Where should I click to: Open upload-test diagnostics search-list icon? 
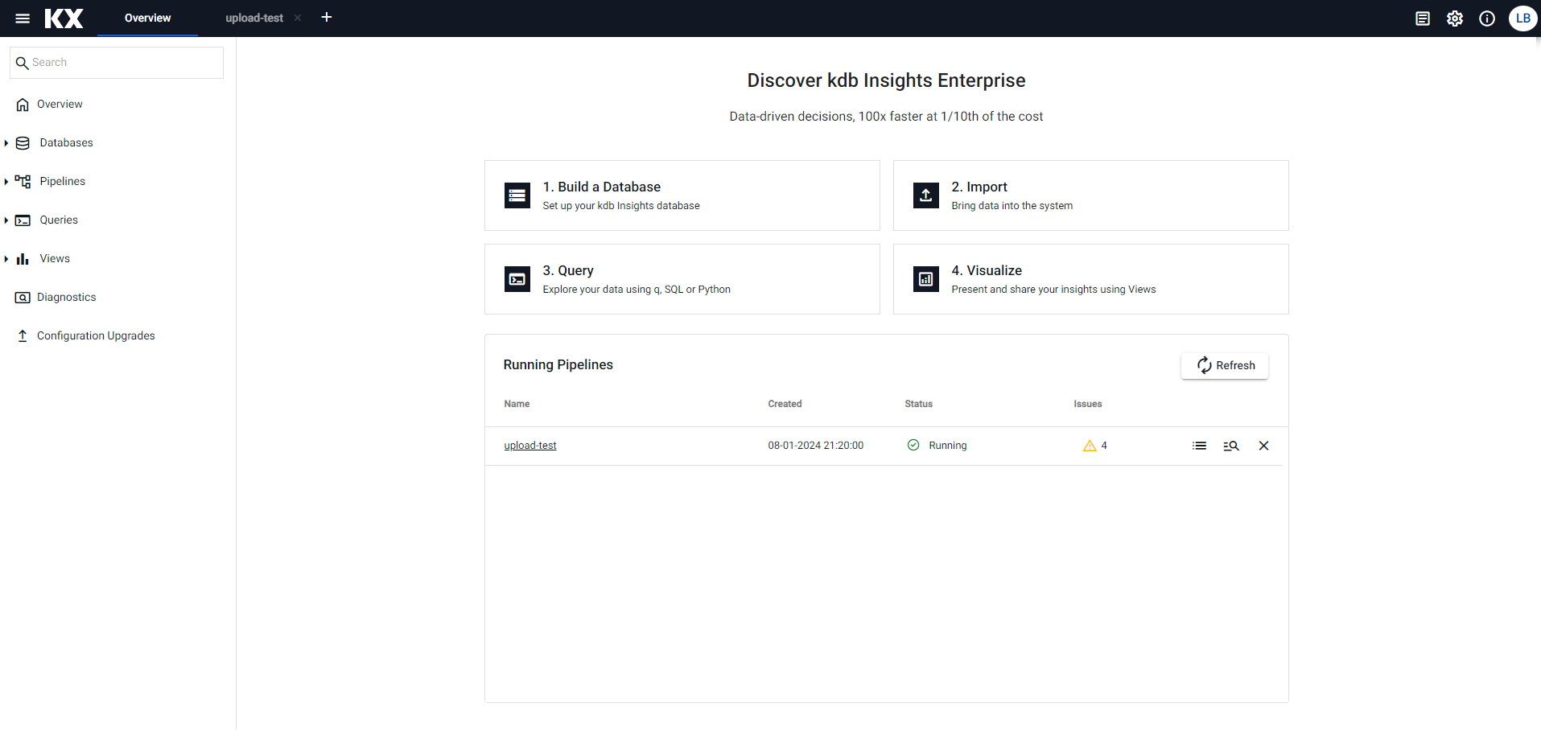point(1231,446)
